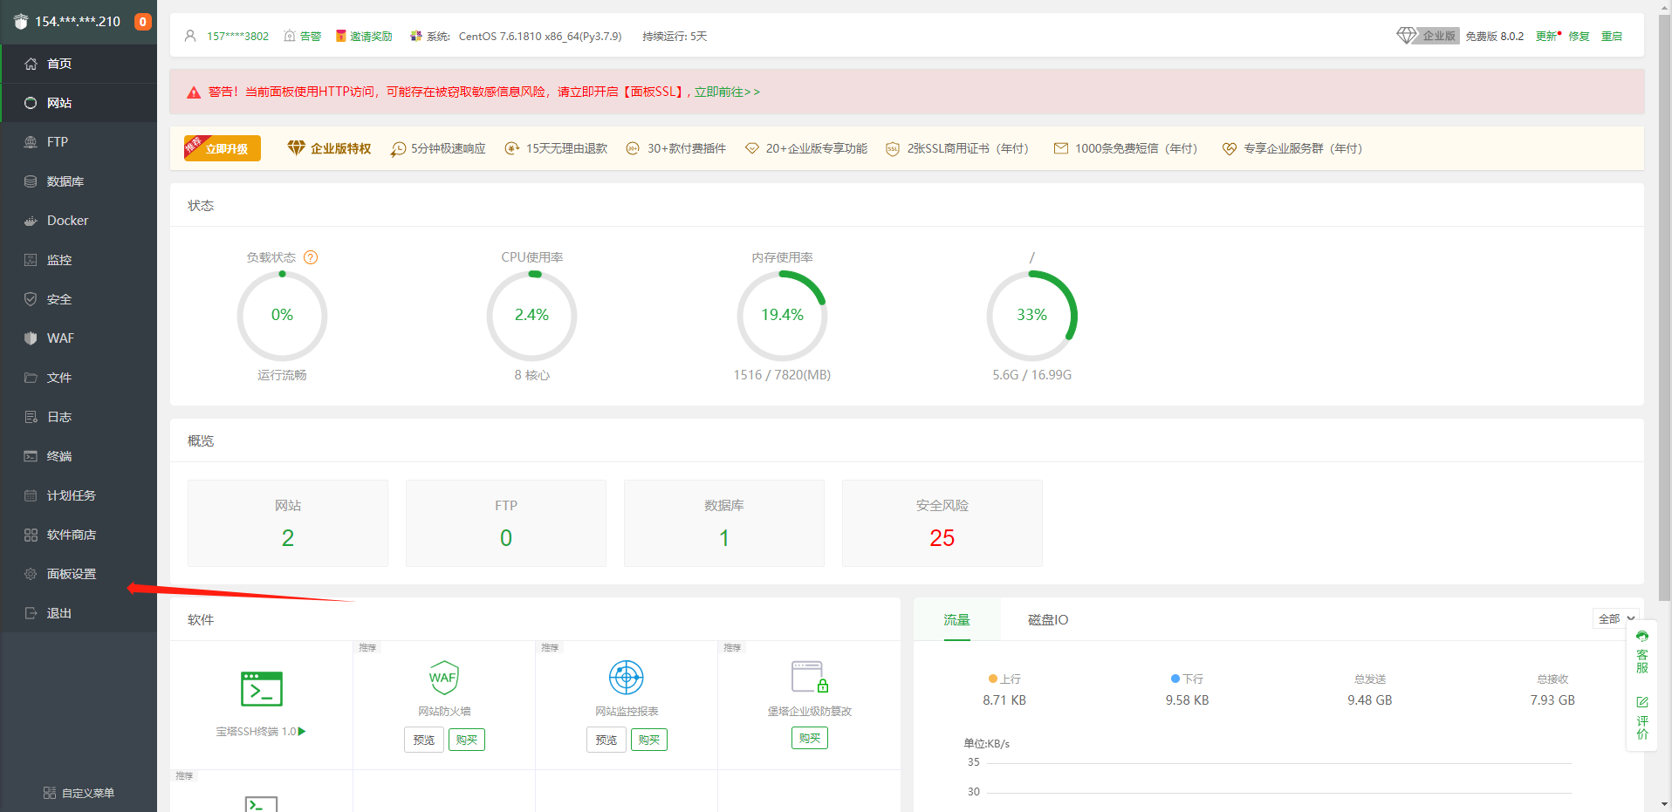This screenshot has height=812, width=1672.
Task: Click 更新 update link
Action: 1547,37
